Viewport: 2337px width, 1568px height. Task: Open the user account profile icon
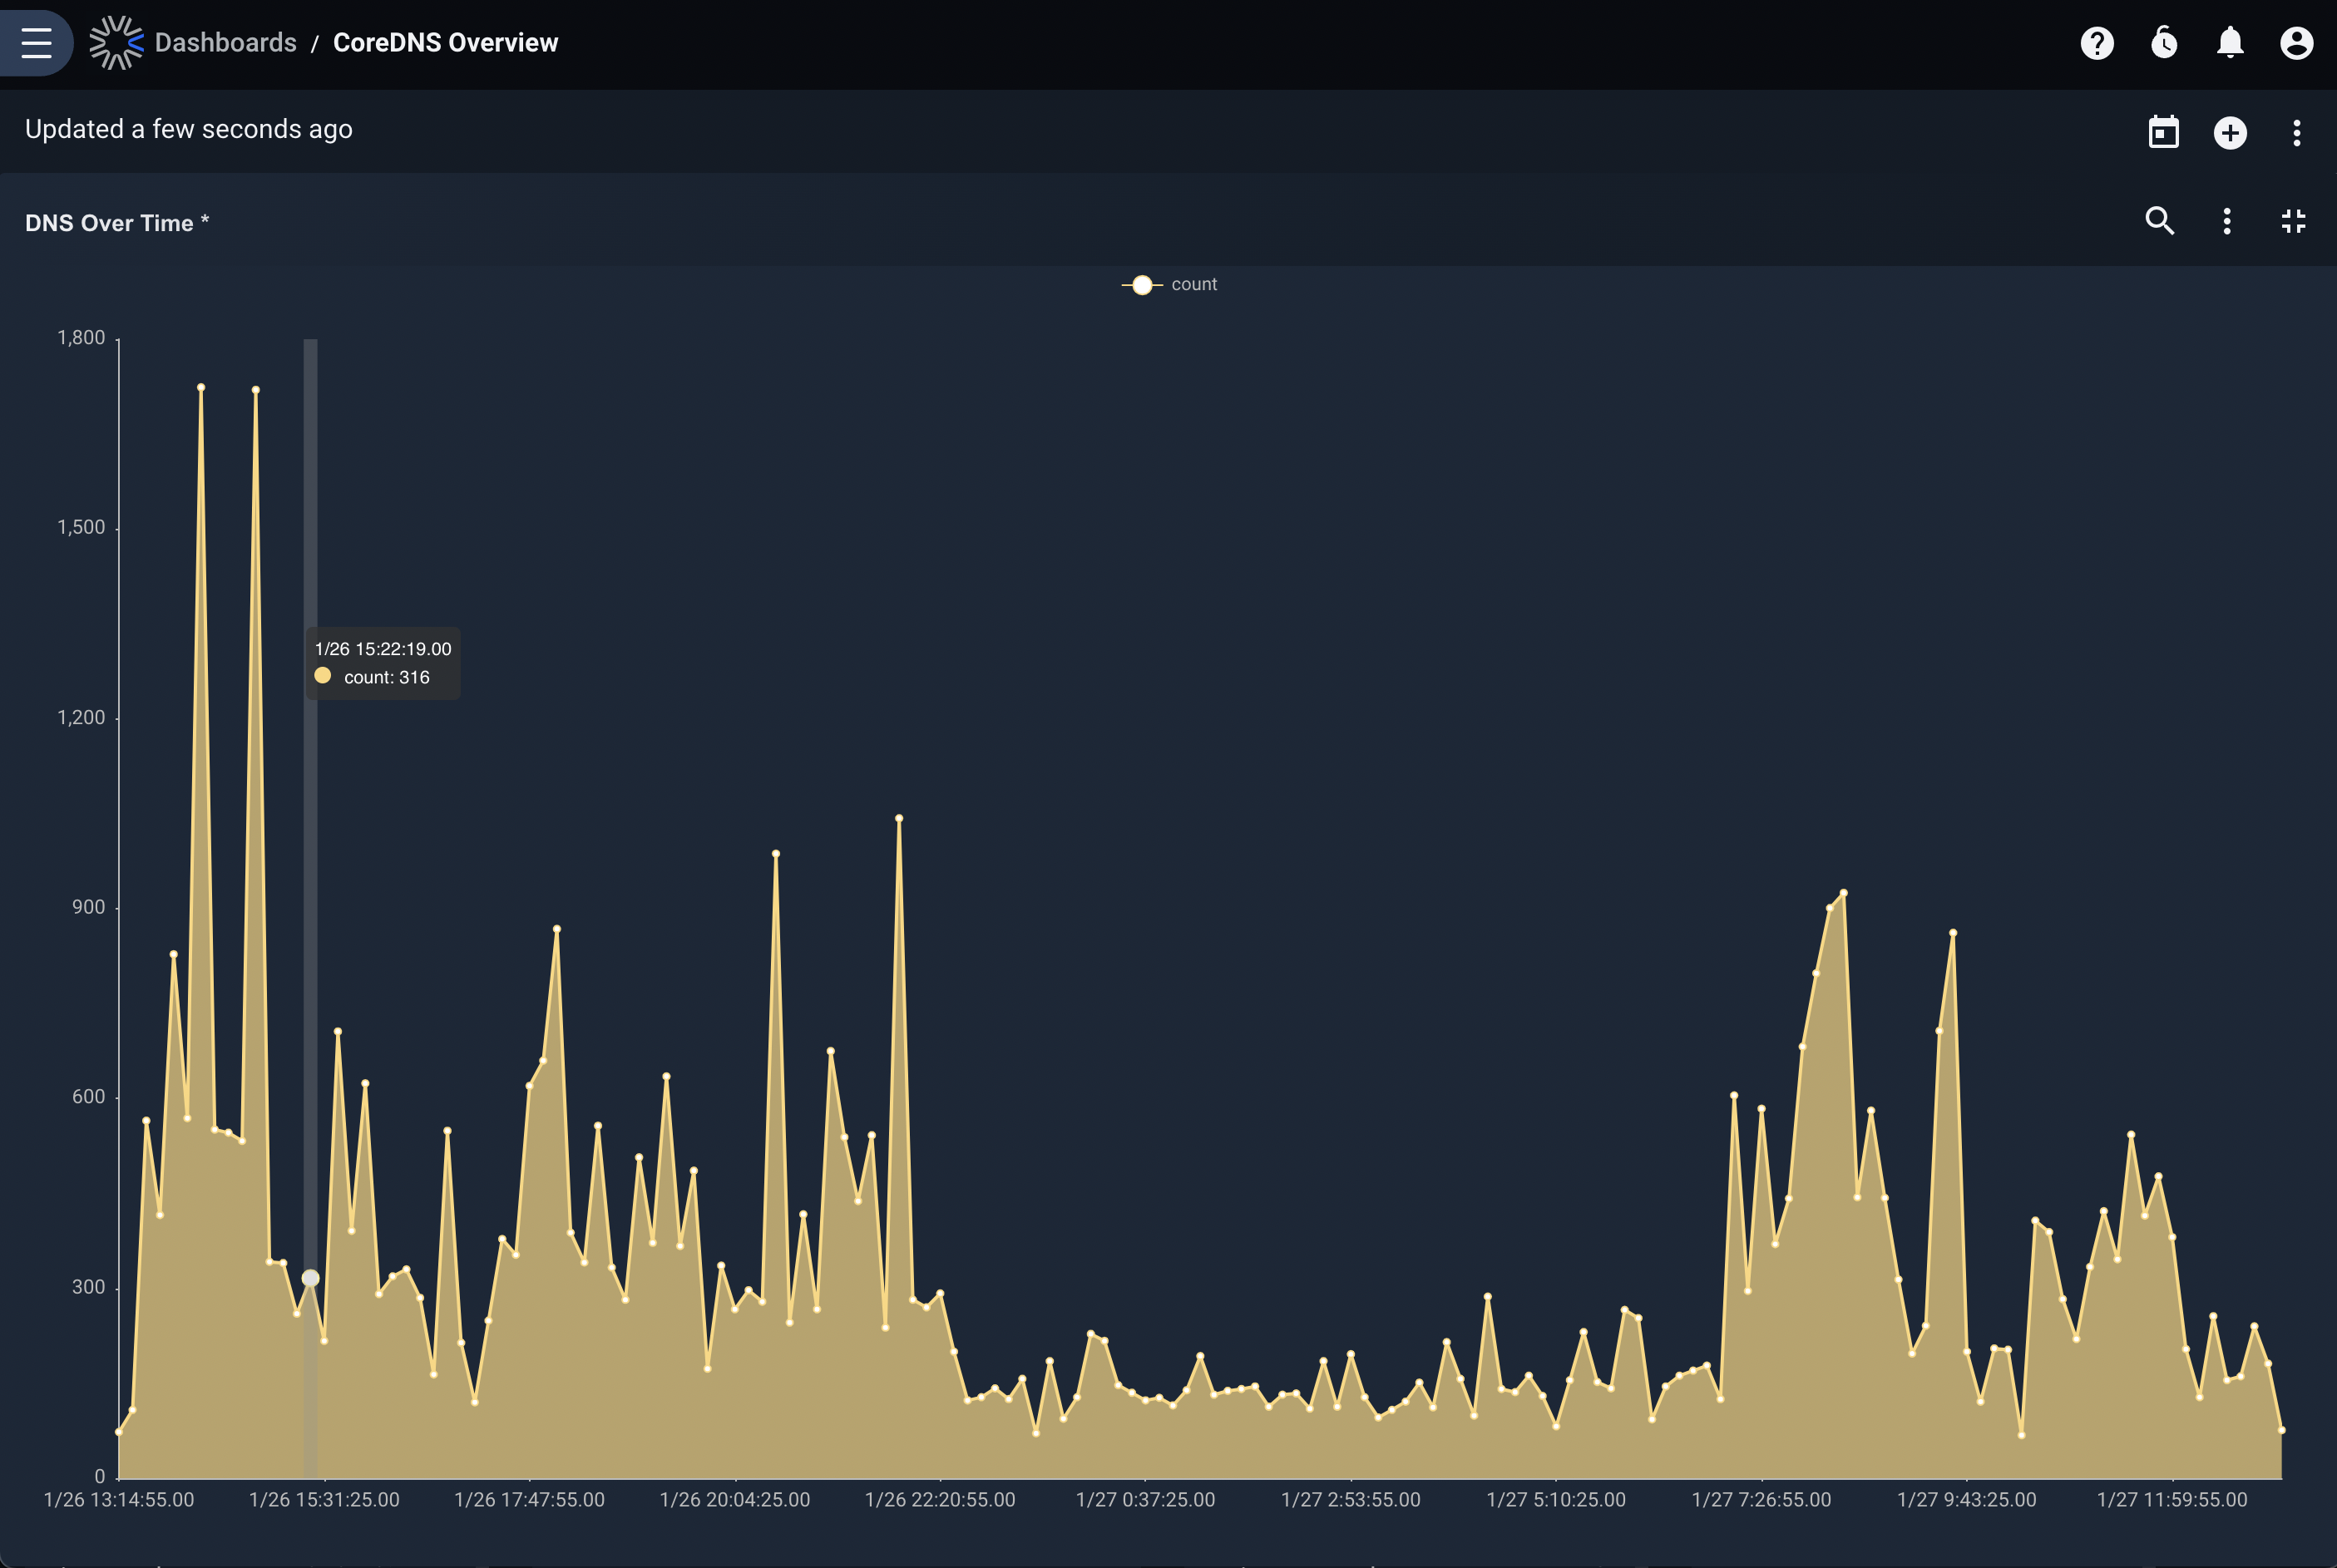point(2296,43)
